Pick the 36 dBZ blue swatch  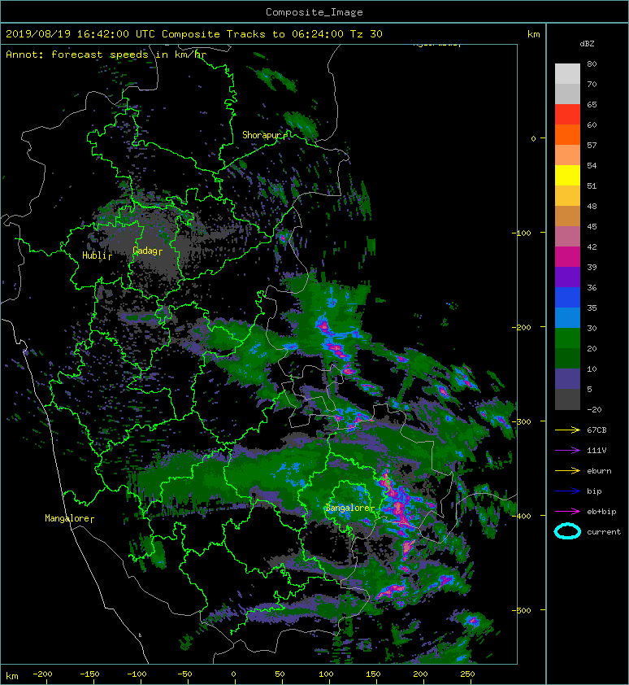click(x=567, y=297)
